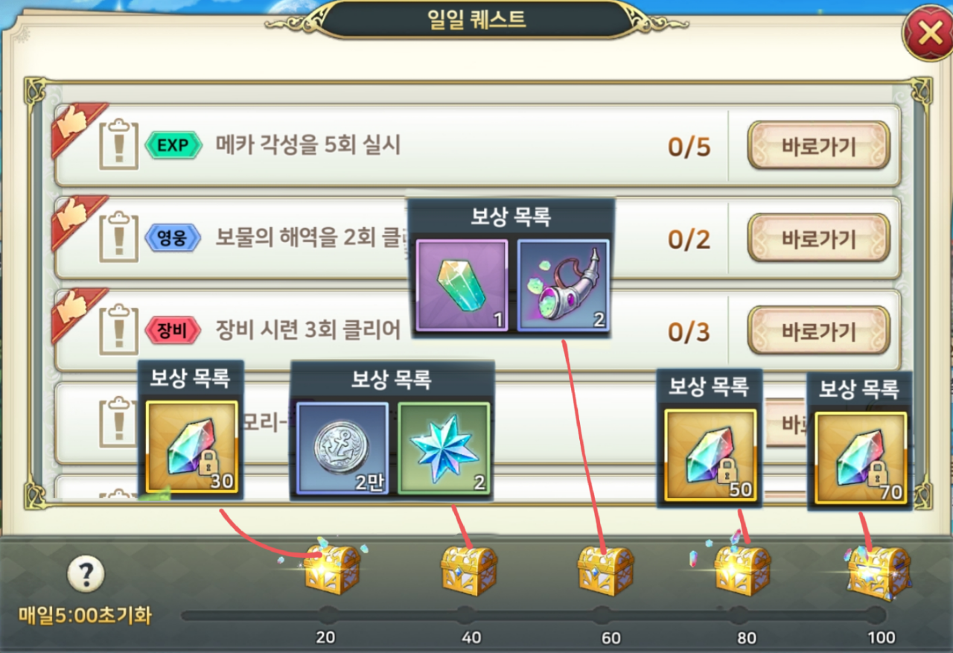This screenshot has height=653, width=953.
Task: Select the green crystal reward with quantity 1
Action: [462, 285]
